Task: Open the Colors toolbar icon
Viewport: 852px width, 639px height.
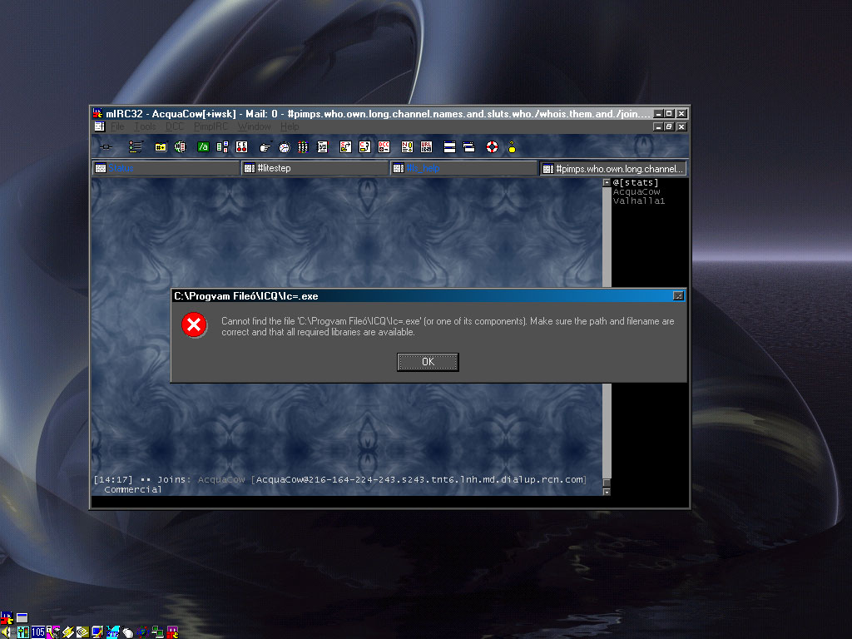Action: click(303, 146)
